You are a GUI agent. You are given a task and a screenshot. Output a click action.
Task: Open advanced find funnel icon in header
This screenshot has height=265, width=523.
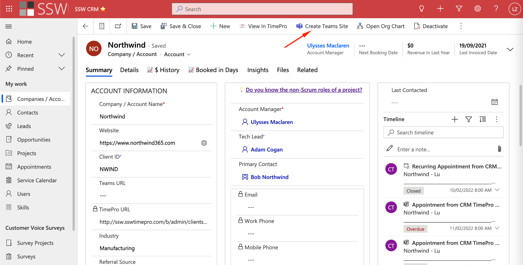coord(459,9)
